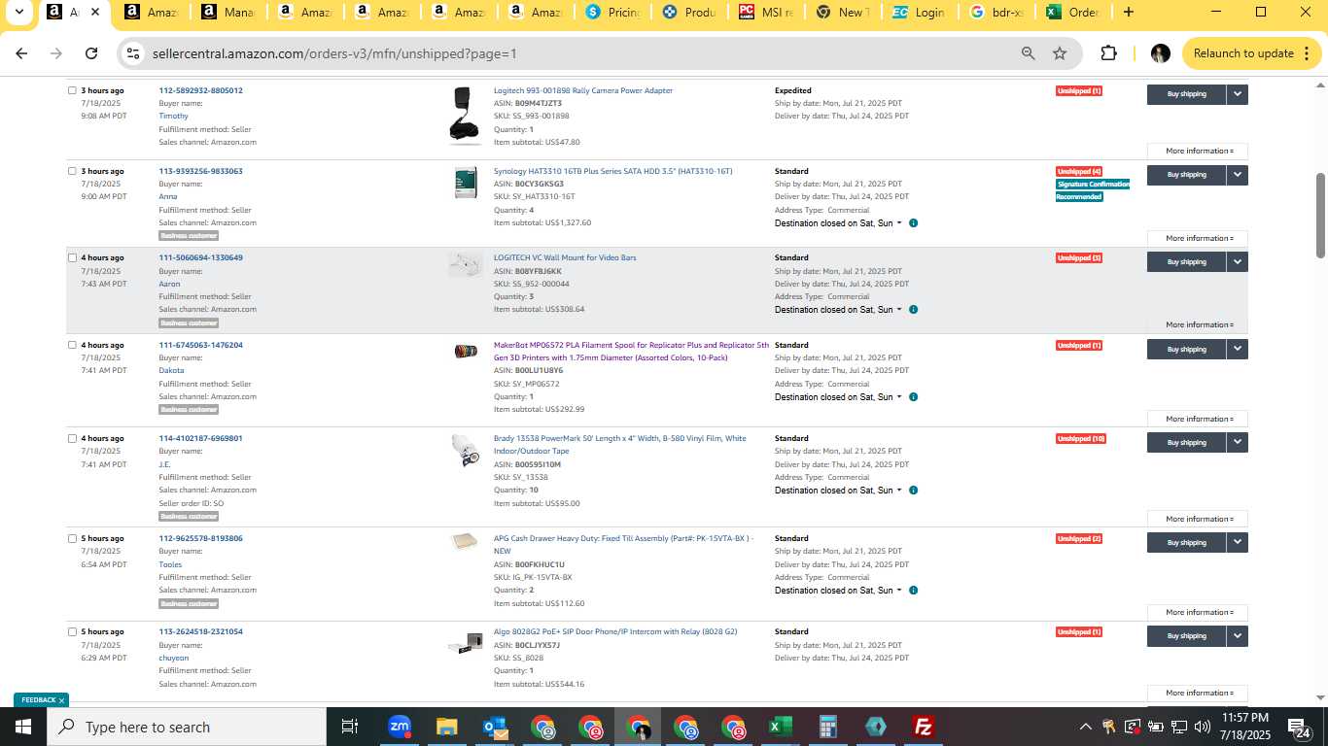Screen dimensions: 1328x746
Task: Bookmark this page with the star icon
Action: tap(1060, 53)
